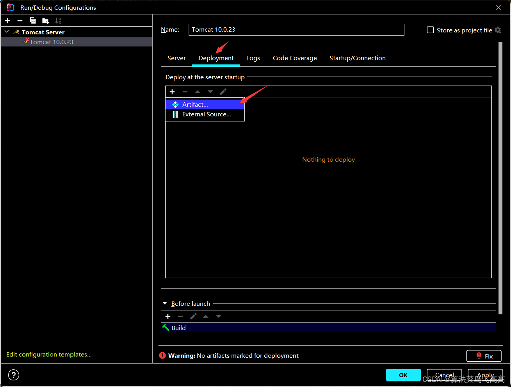The image size is (511, 387).
Task: Enable Store as project file checkbox
Action: (x=430, y=30)
